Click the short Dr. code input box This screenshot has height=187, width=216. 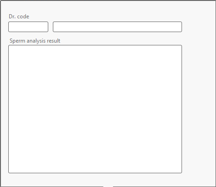[28, 27]
